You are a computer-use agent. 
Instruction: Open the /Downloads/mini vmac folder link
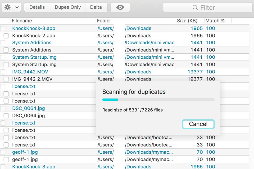[150, 43]
